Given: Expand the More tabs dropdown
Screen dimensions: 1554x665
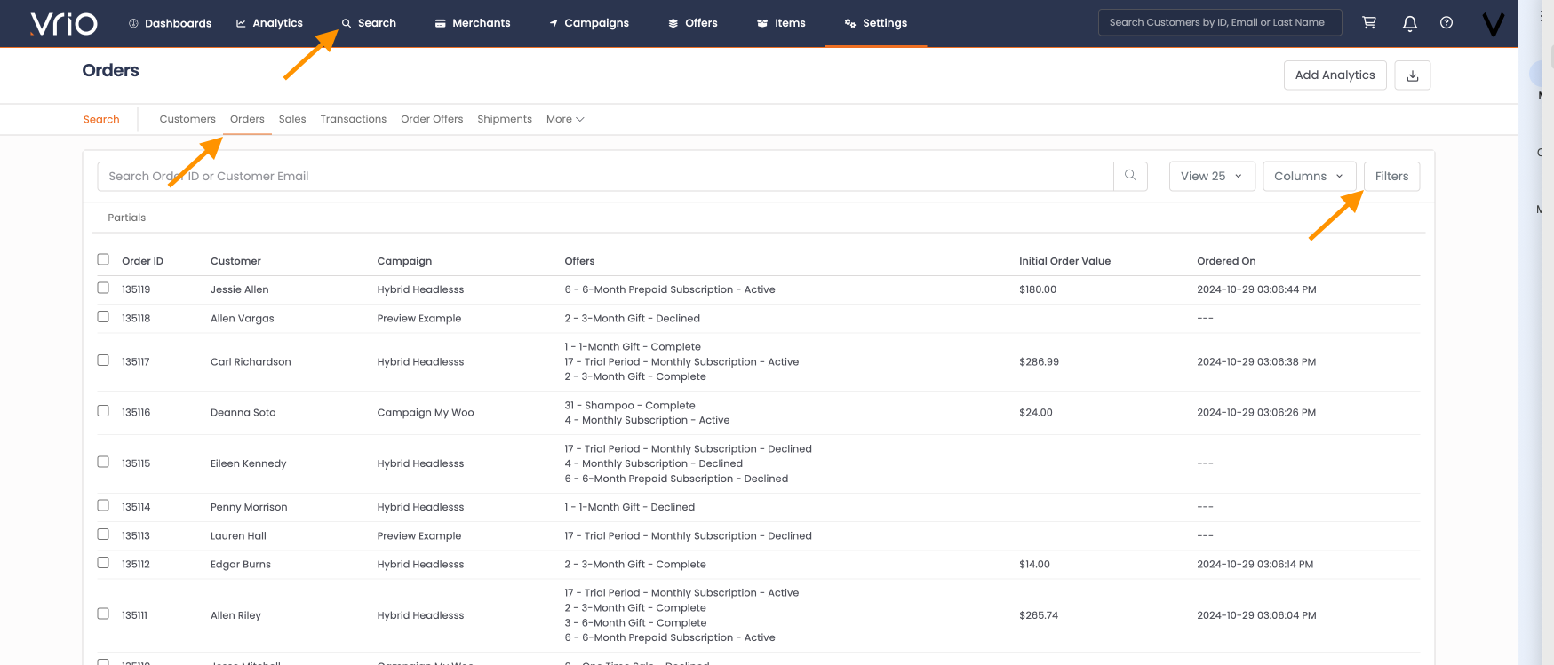Looking at the screenshot, I should (565, 119).
